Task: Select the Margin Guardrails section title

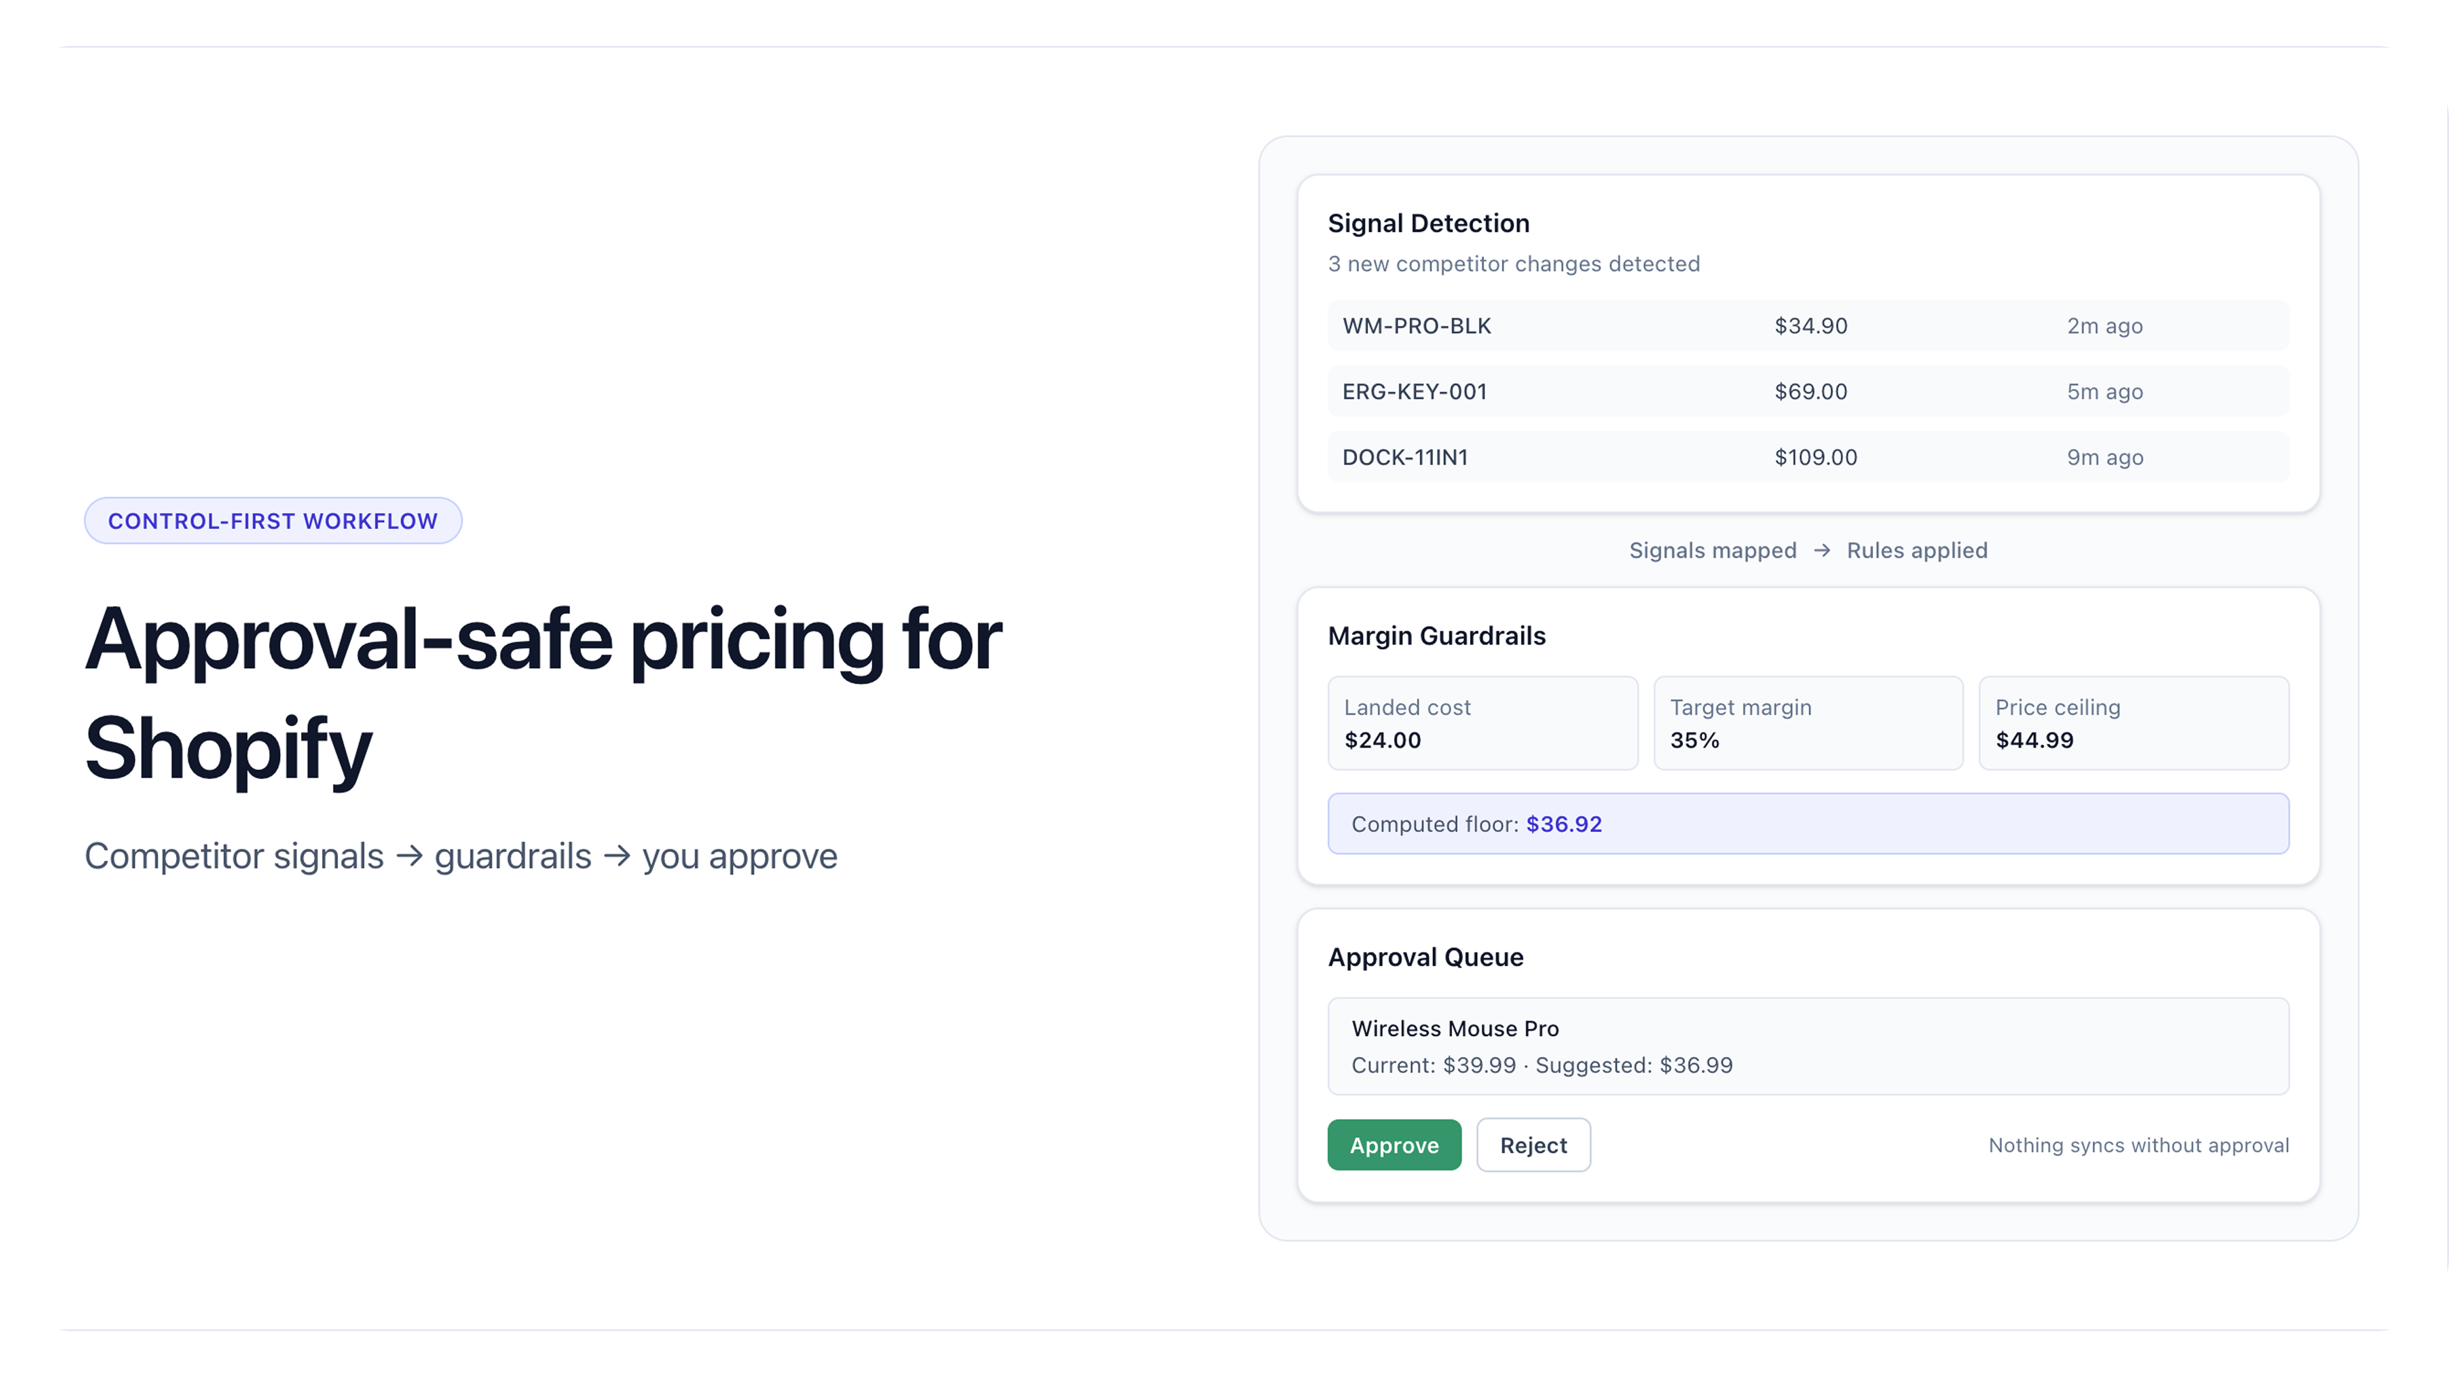Action: 1436,636
